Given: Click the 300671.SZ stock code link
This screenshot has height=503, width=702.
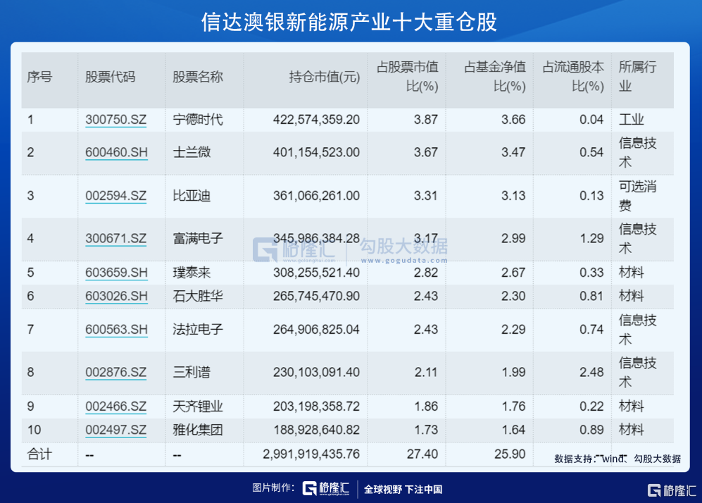Looking at the screenshot, I should (116, 238).
